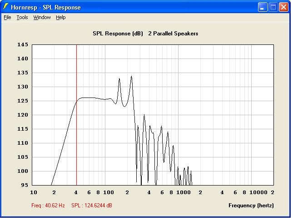Screen dimensions: 293x220
Task: Open the Help menu
Action: [x=61, y=17]
